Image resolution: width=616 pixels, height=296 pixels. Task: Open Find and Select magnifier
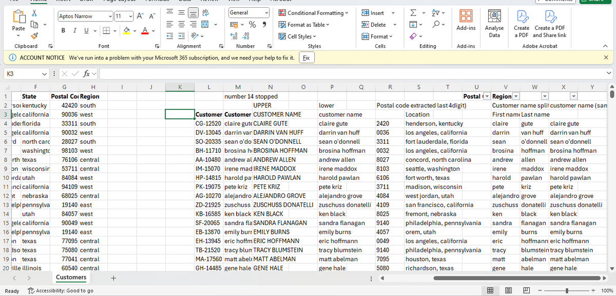(437, 24)
